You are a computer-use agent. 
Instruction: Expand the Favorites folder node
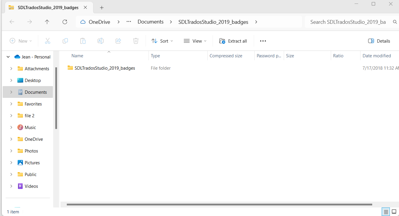pyautogui.click(x=11, y=104)
